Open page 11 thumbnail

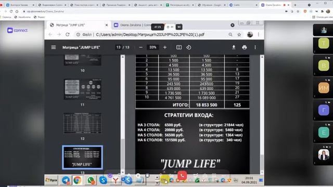[x=83, y=89]
